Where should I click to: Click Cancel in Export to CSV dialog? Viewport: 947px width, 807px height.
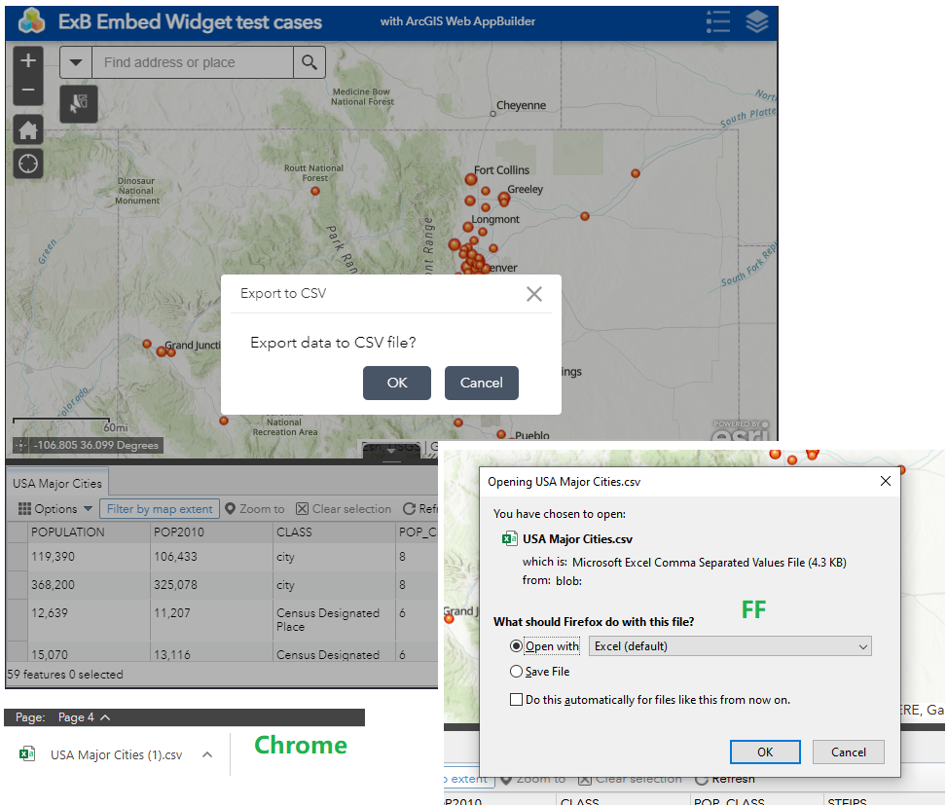[482, 383]
